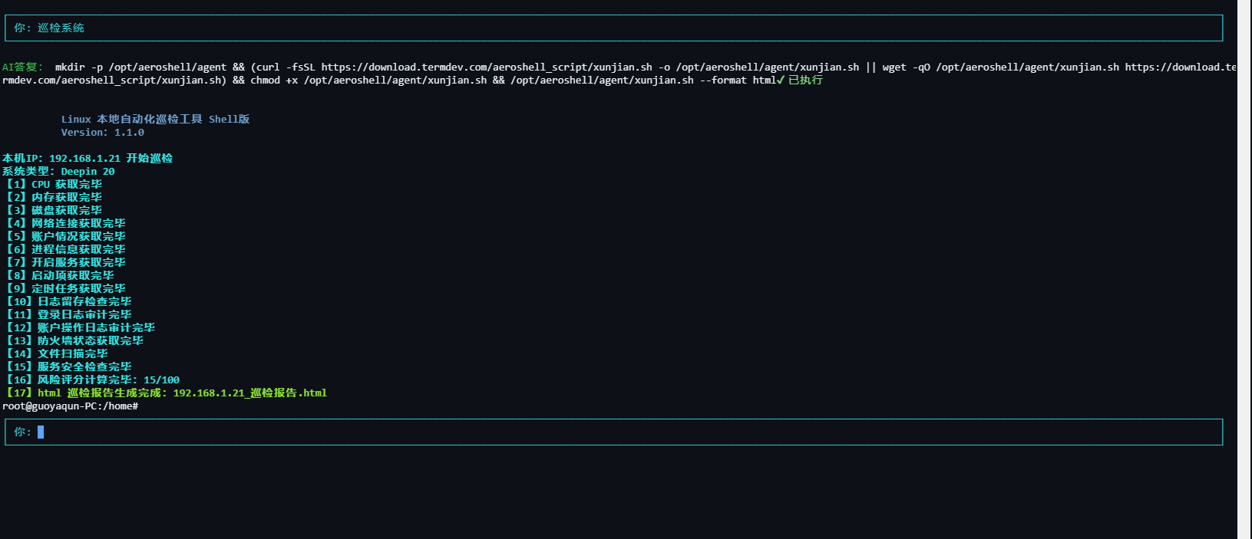Click the '【11】登录日志审计完毕' line
The width and height of the screenshot is (1252, 539).
click(x=68, y=314)
